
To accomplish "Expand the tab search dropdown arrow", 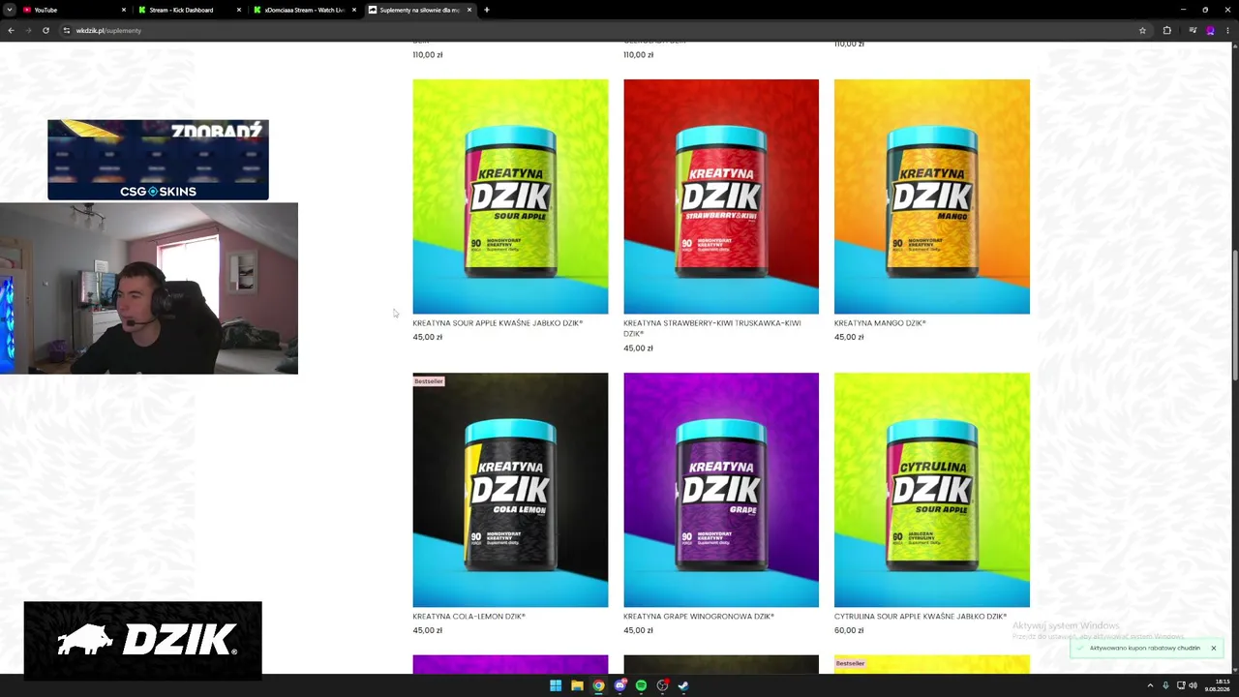I will [x=10, y=10].
